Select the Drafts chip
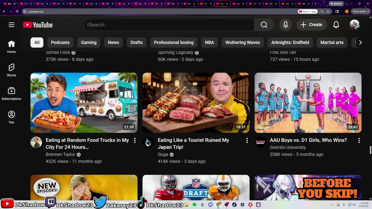Viewport: 372px width, 209px height. coord(137,42)
